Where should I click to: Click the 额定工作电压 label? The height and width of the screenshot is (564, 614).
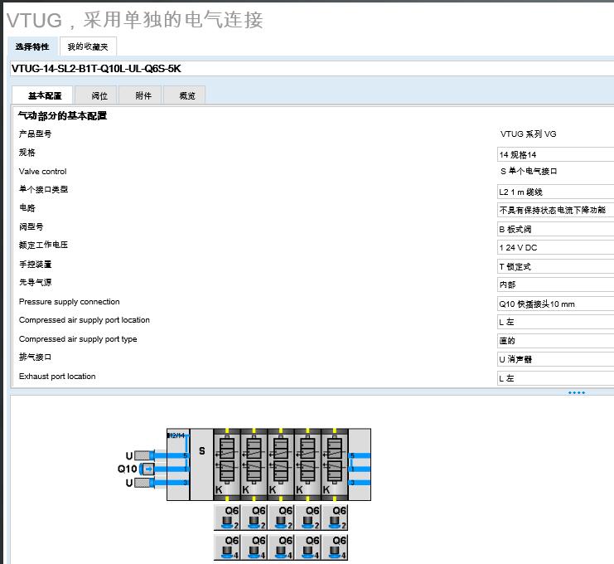pos(43,245)
